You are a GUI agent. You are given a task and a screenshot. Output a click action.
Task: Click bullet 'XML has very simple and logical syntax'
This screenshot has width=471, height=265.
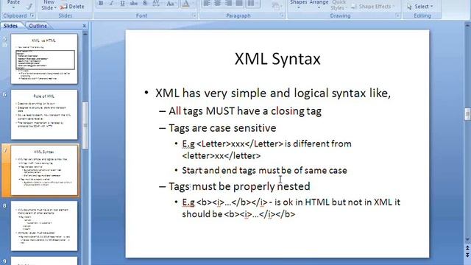coord(273,93)
